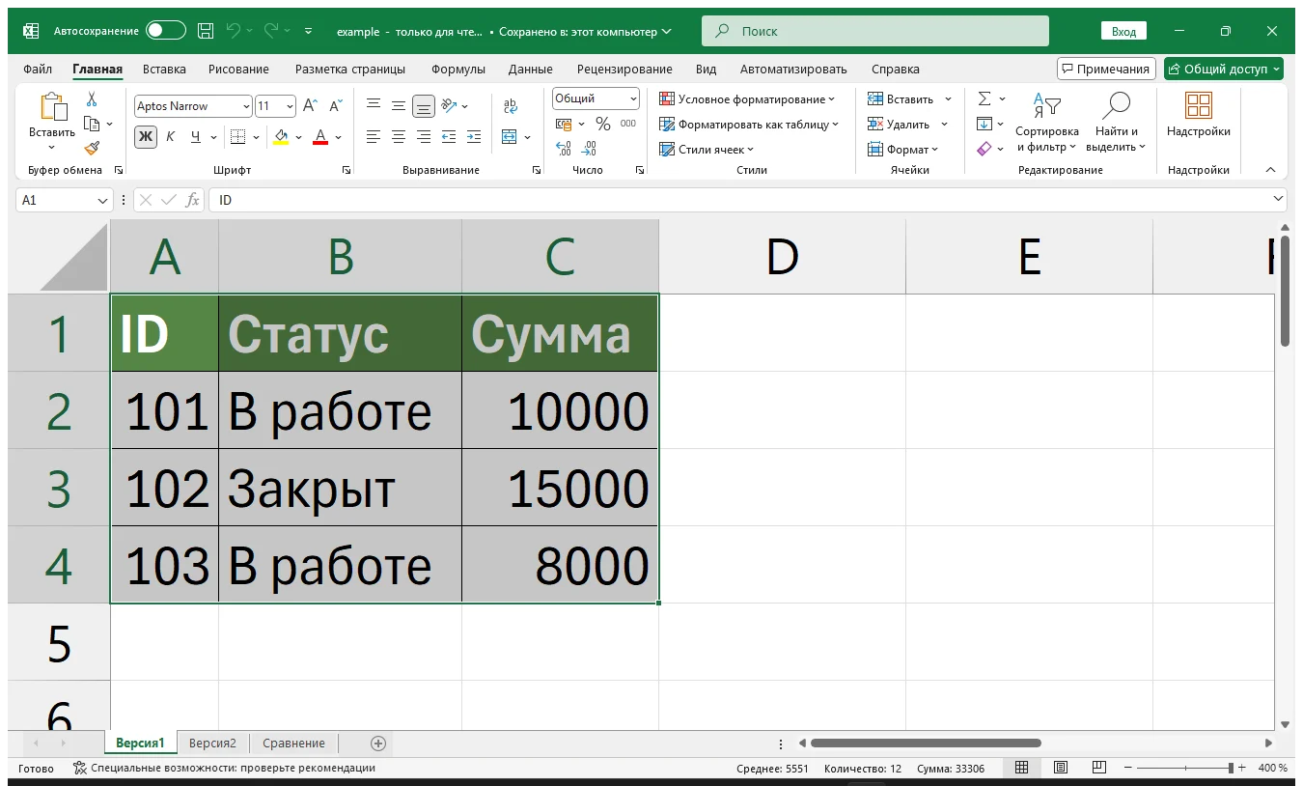Open the Файл menu
Screen dimensions: 1303x786
pos(38,70)
